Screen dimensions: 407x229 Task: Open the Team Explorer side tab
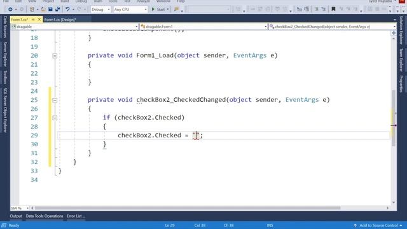401,60
